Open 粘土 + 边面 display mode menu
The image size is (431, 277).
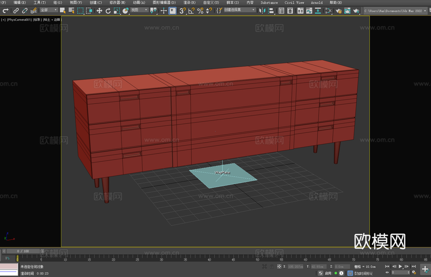point(52,20)
